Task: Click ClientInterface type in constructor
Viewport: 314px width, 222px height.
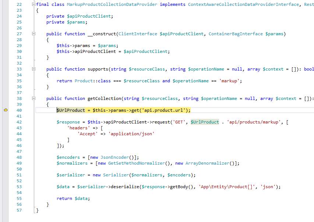Action: [x=138, y=34]
